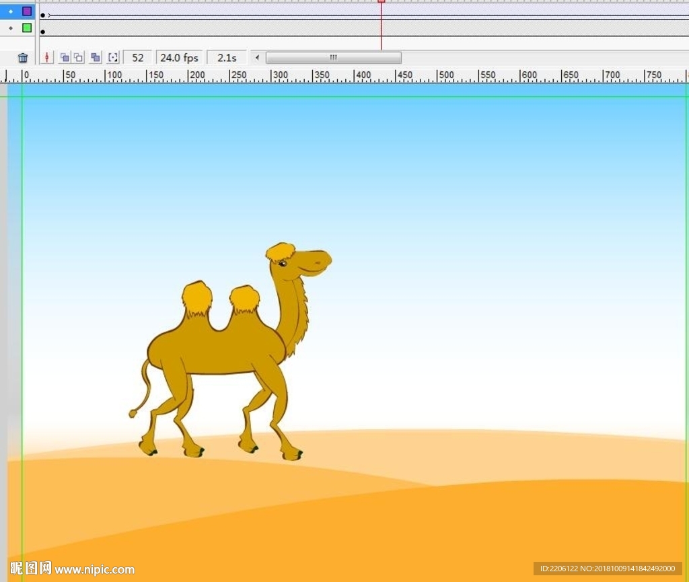The image size is (689, 582).
Task: Open Modify Onion Markers button
Action: click(113, 58)
